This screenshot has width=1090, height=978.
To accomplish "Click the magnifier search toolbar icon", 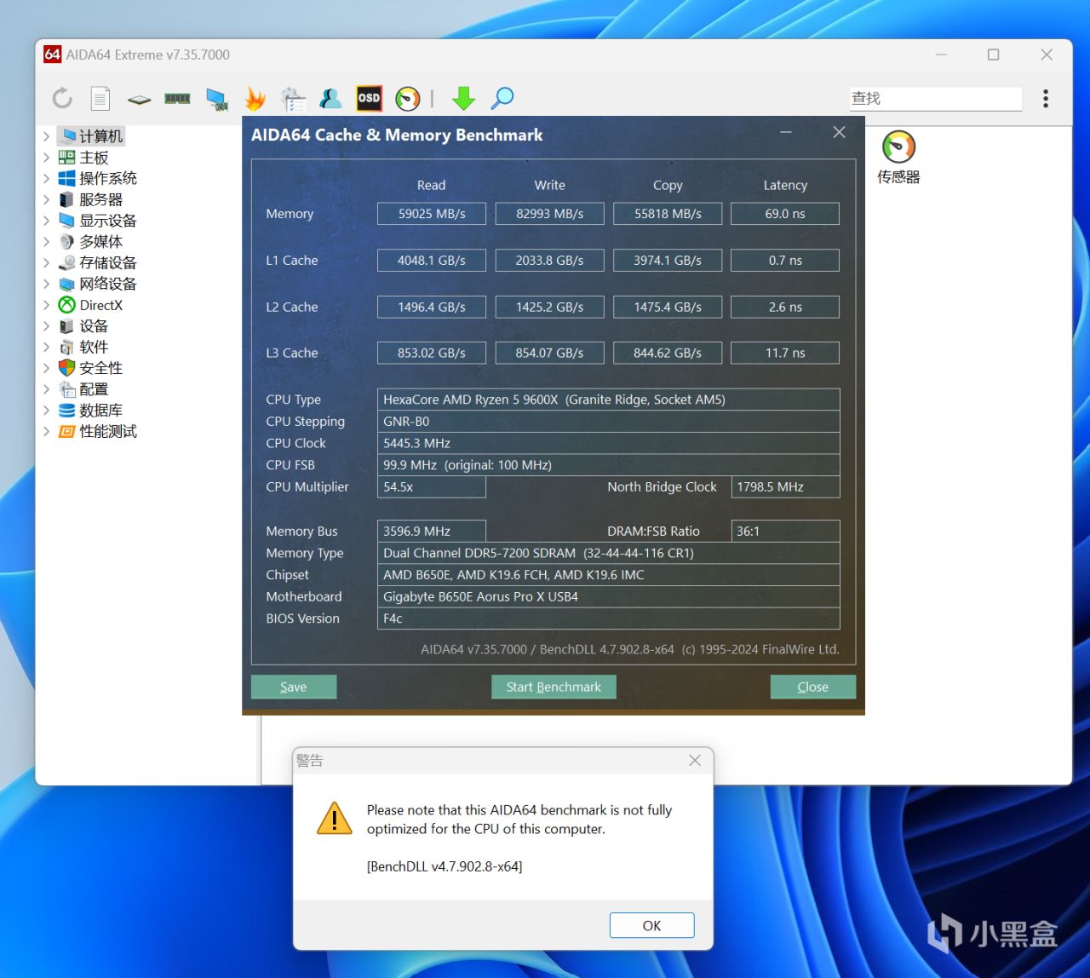I will (502, 99).
